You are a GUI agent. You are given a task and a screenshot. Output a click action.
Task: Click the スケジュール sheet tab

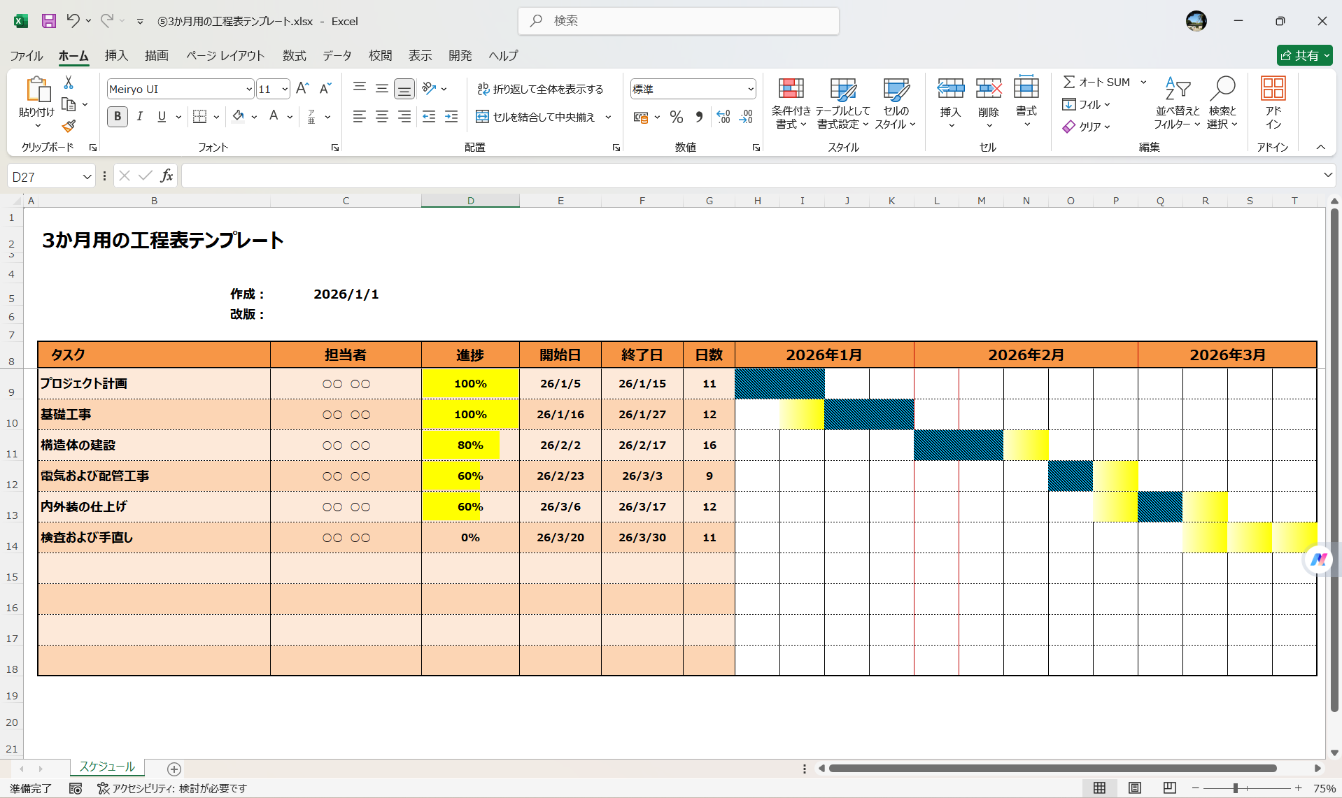pos(106,767)
